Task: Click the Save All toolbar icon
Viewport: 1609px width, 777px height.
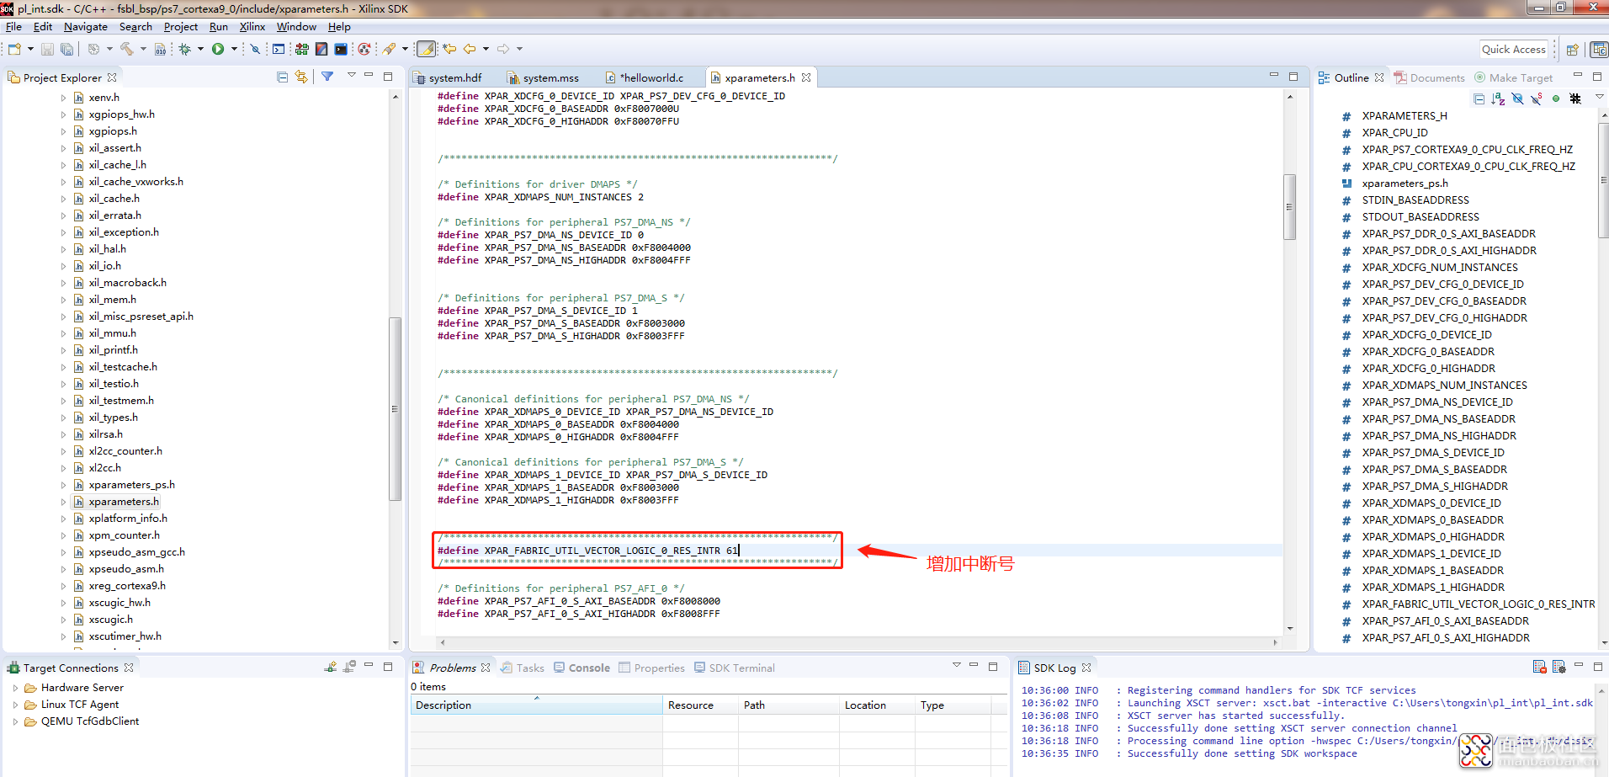Action: tap(66, 49)
